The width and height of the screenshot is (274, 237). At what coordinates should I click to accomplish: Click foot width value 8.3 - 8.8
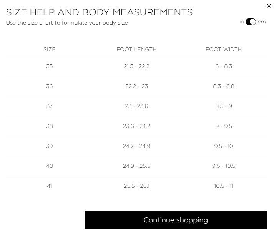coord(224,86)
